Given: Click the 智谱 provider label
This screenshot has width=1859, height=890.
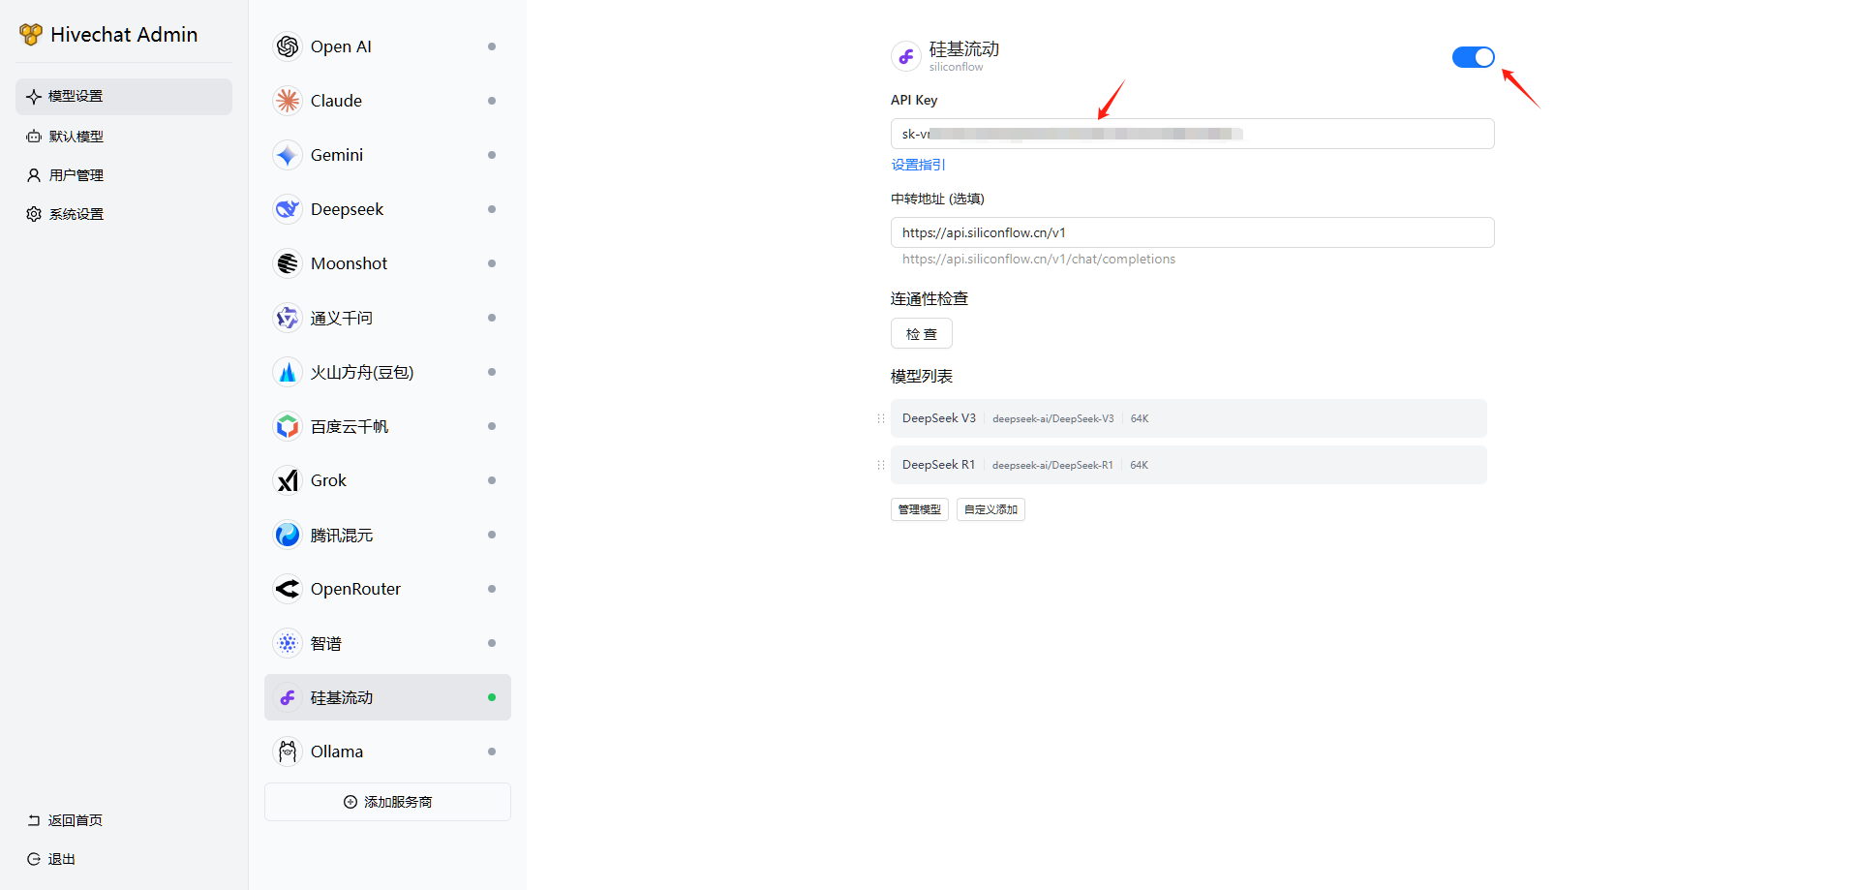Looking at the screenshot, I should (x=326, y=643).
